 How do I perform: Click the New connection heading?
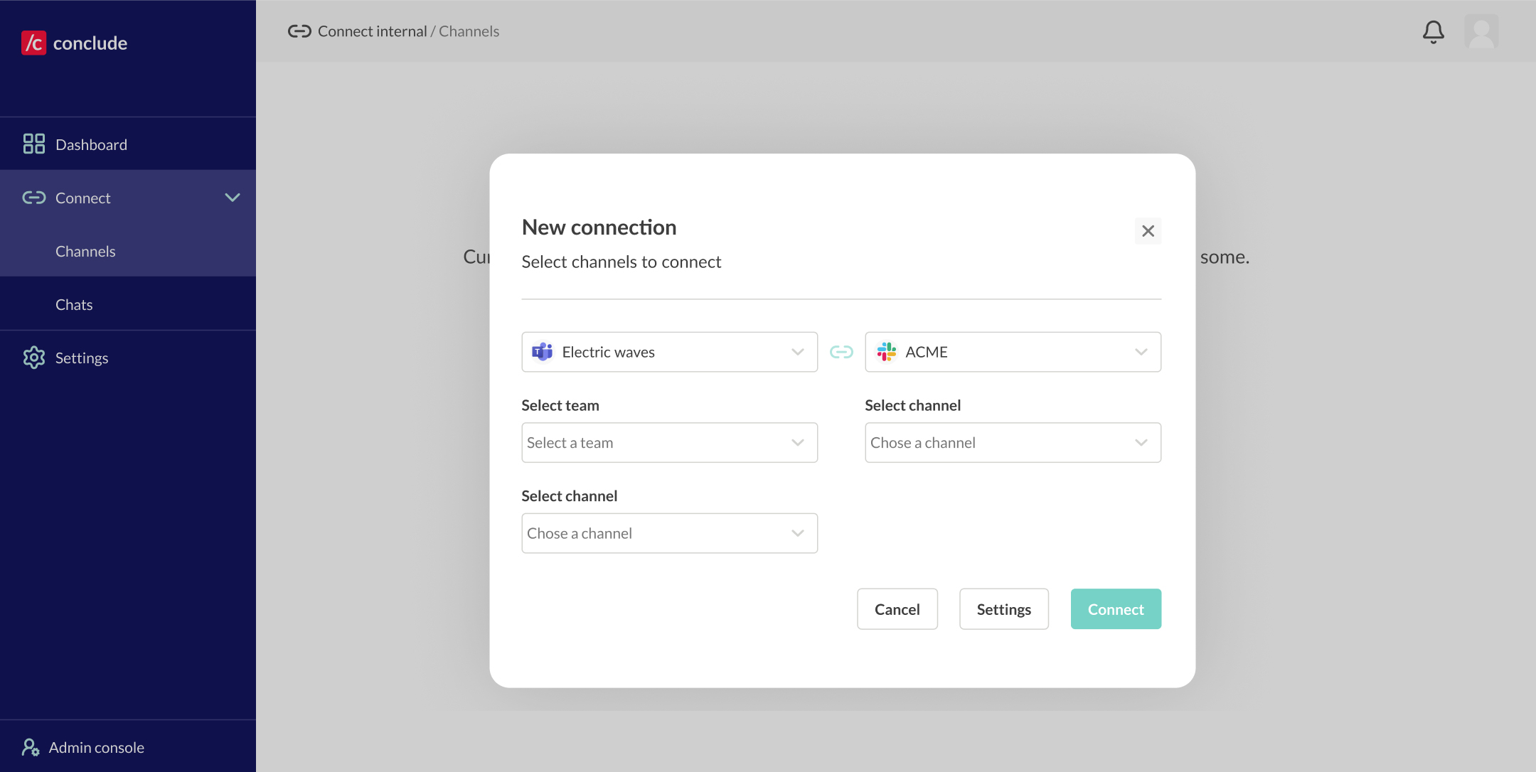(599, 227)
